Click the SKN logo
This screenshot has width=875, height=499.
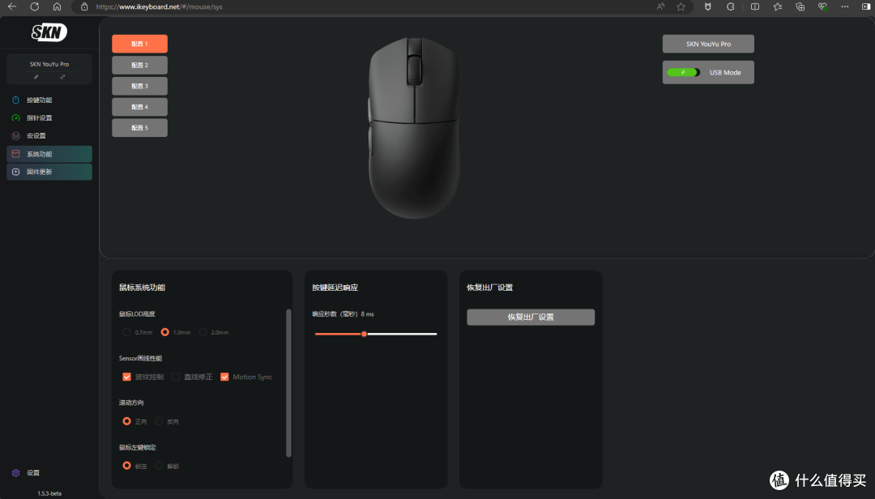49,32
